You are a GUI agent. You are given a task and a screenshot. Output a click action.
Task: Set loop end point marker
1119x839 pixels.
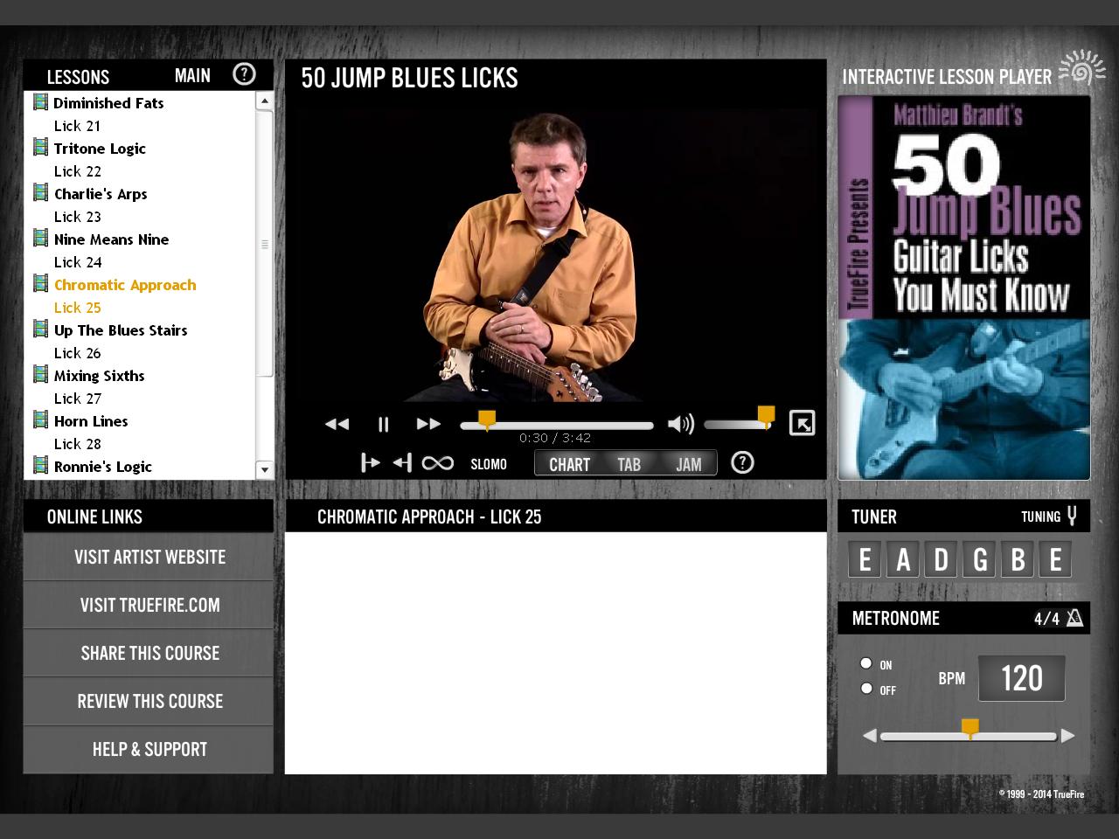point(402,462)
